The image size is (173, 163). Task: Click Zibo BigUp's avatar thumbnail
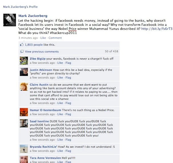coord(24,61)
